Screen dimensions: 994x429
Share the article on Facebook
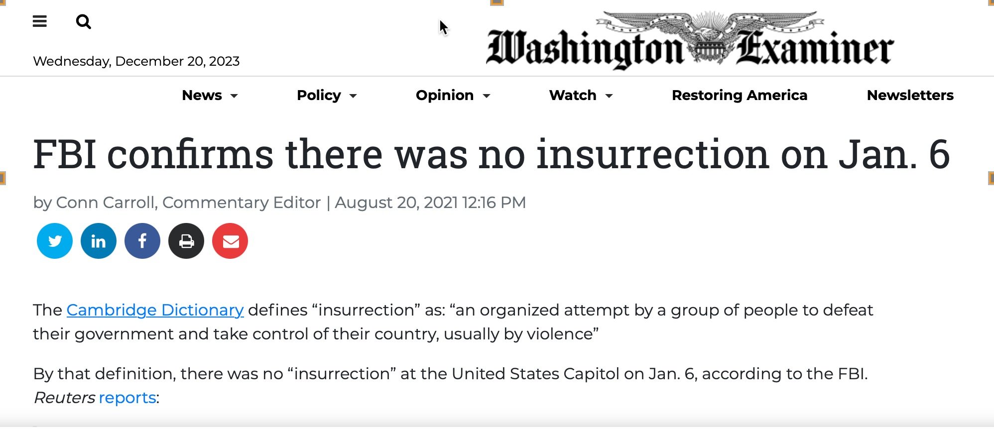[142, 241]
